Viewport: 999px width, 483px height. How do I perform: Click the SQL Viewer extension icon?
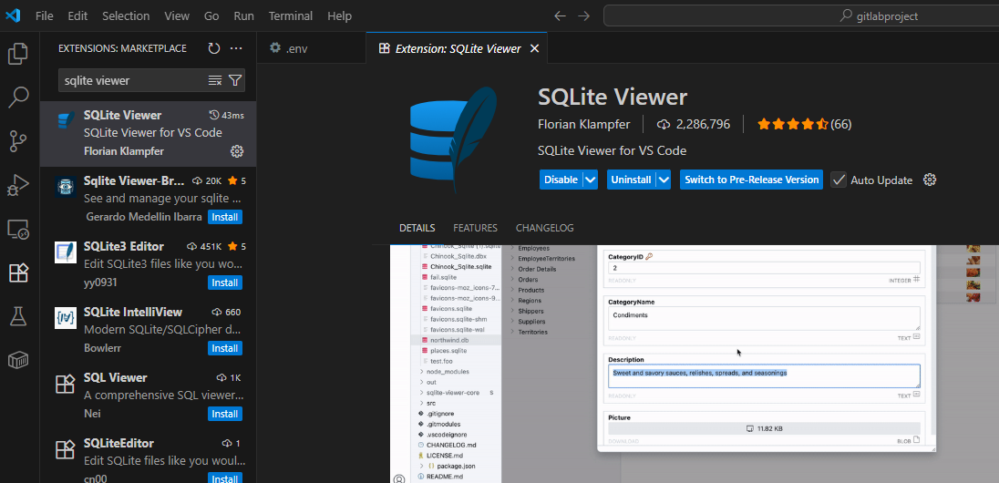(x=66, y=385)
